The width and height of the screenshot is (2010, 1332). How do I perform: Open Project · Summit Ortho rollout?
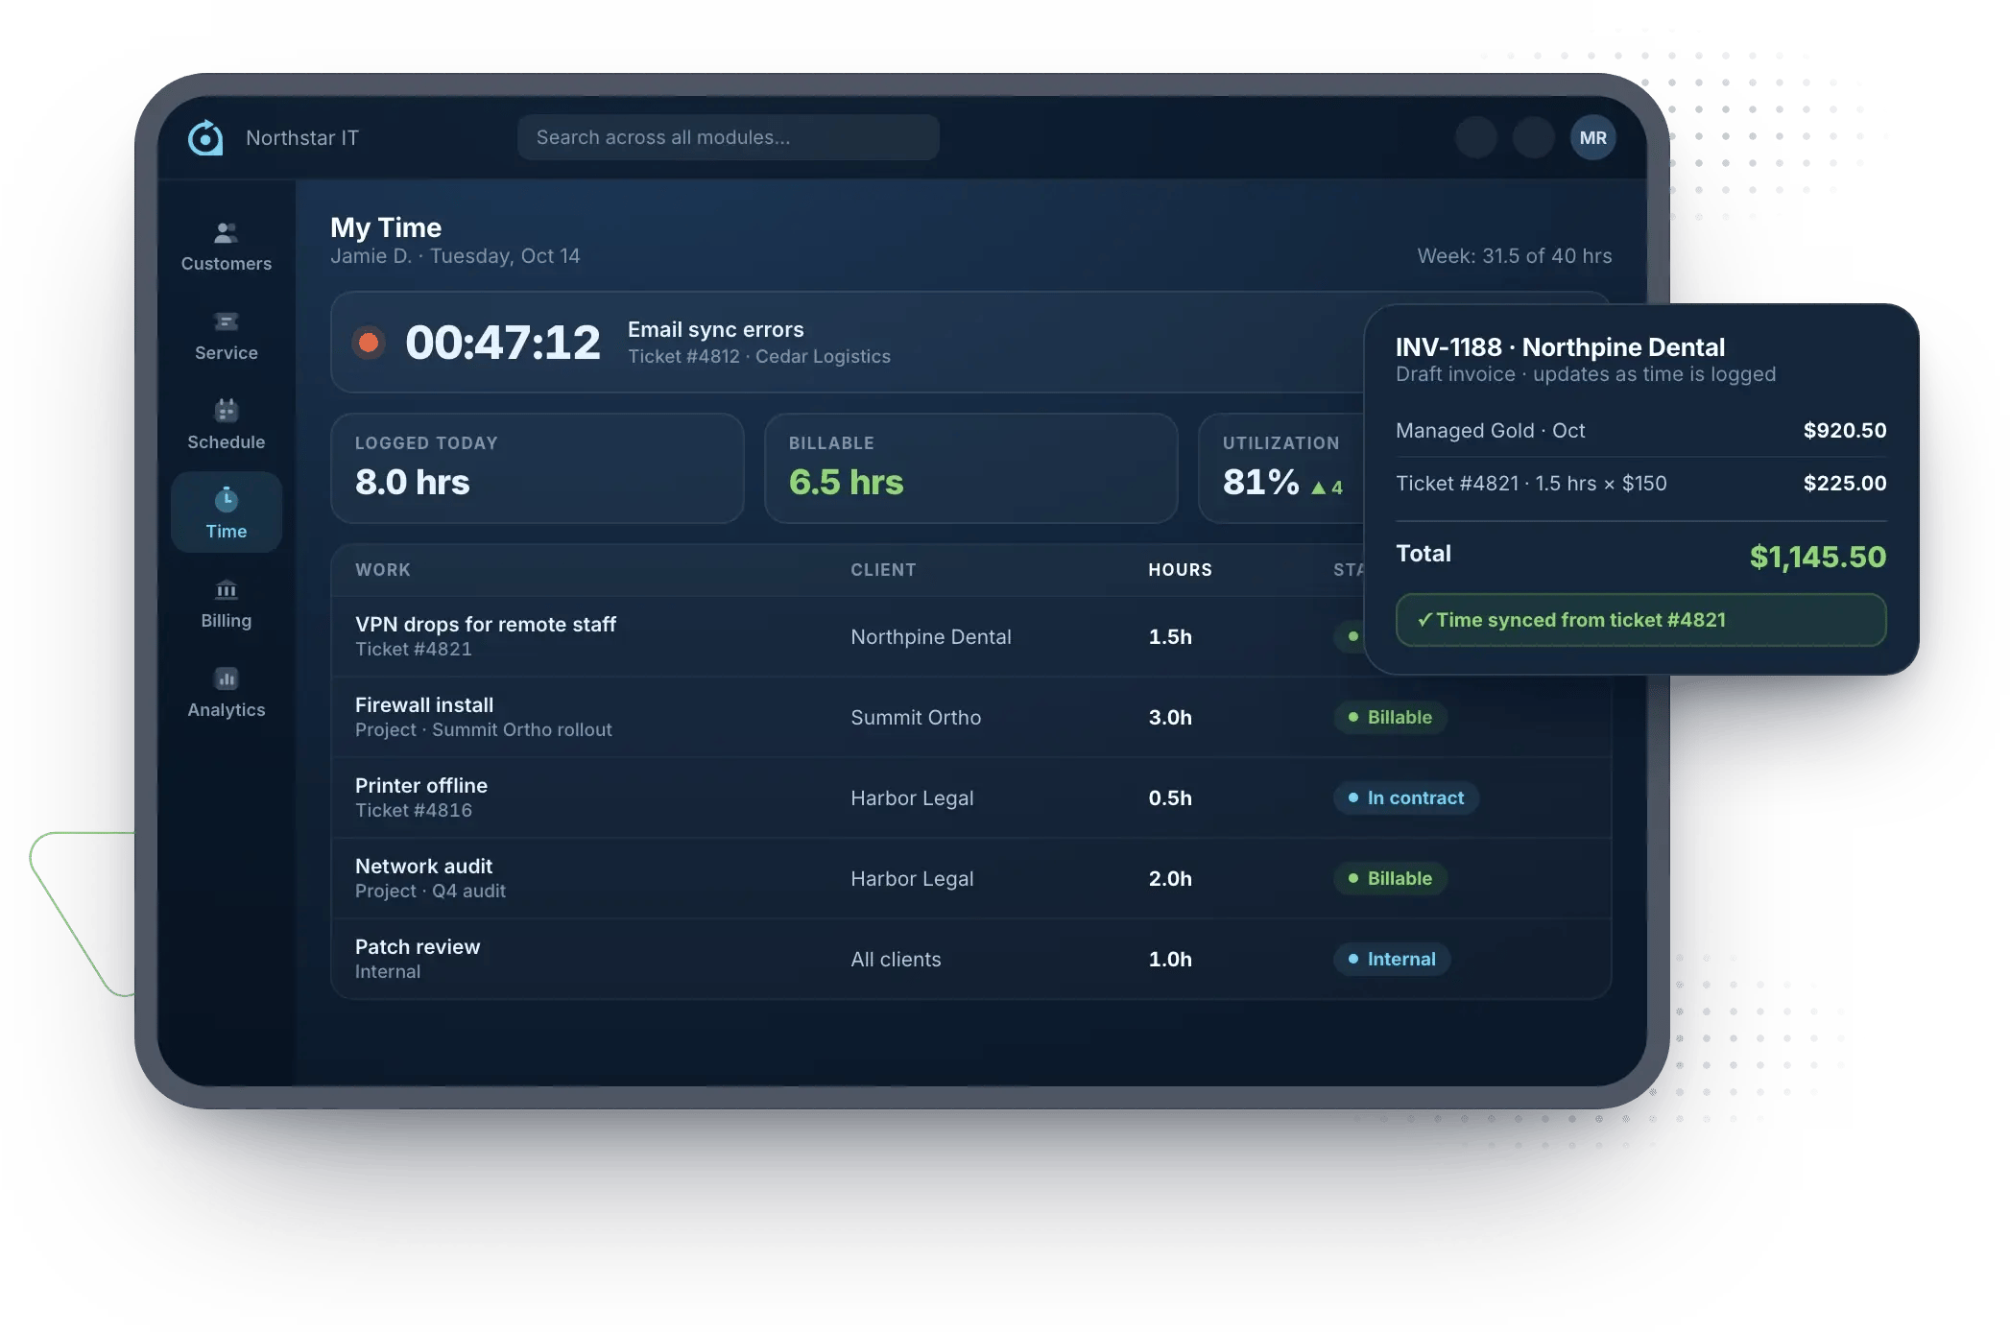(x=484, y=729)
